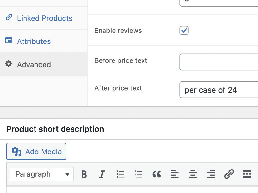
Task: Insert the Read More tag
Action: tap(247, 174)
